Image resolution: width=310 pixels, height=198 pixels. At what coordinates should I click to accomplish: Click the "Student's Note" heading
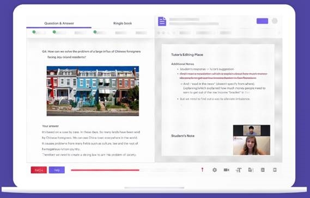click(183, 136)
